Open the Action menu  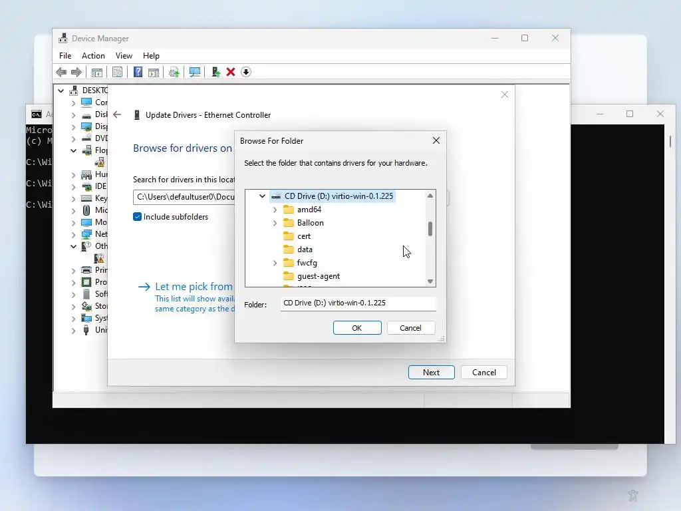coord(93,56)
